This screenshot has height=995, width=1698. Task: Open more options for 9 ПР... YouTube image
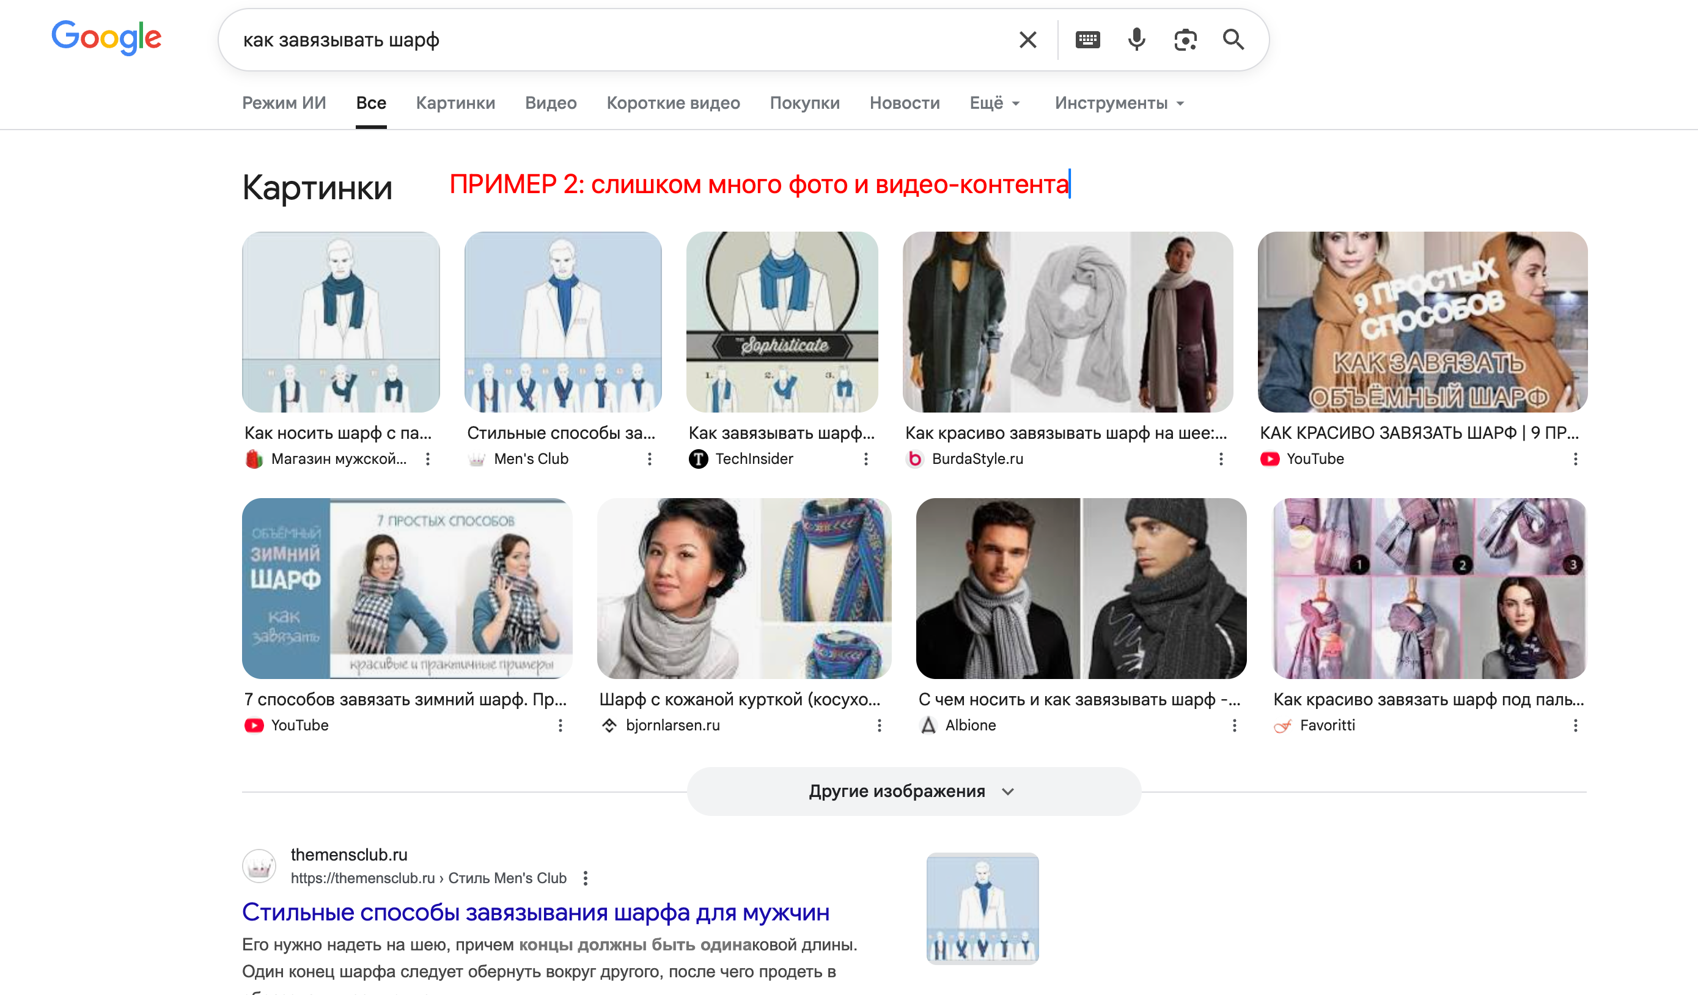[x=1575, y=459]
